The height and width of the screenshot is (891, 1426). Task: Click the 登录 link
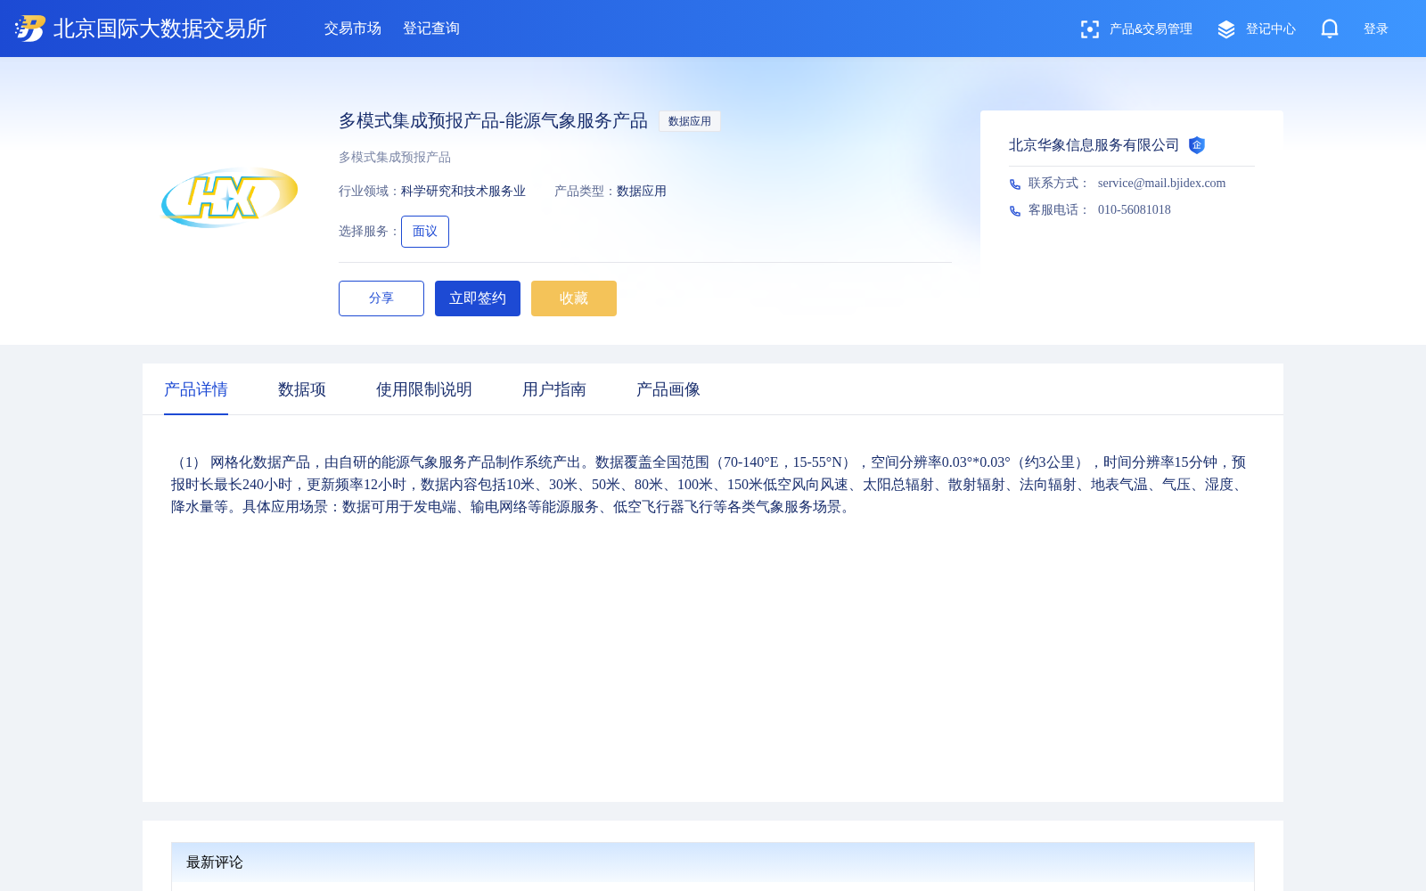[x=1376, y=29]
